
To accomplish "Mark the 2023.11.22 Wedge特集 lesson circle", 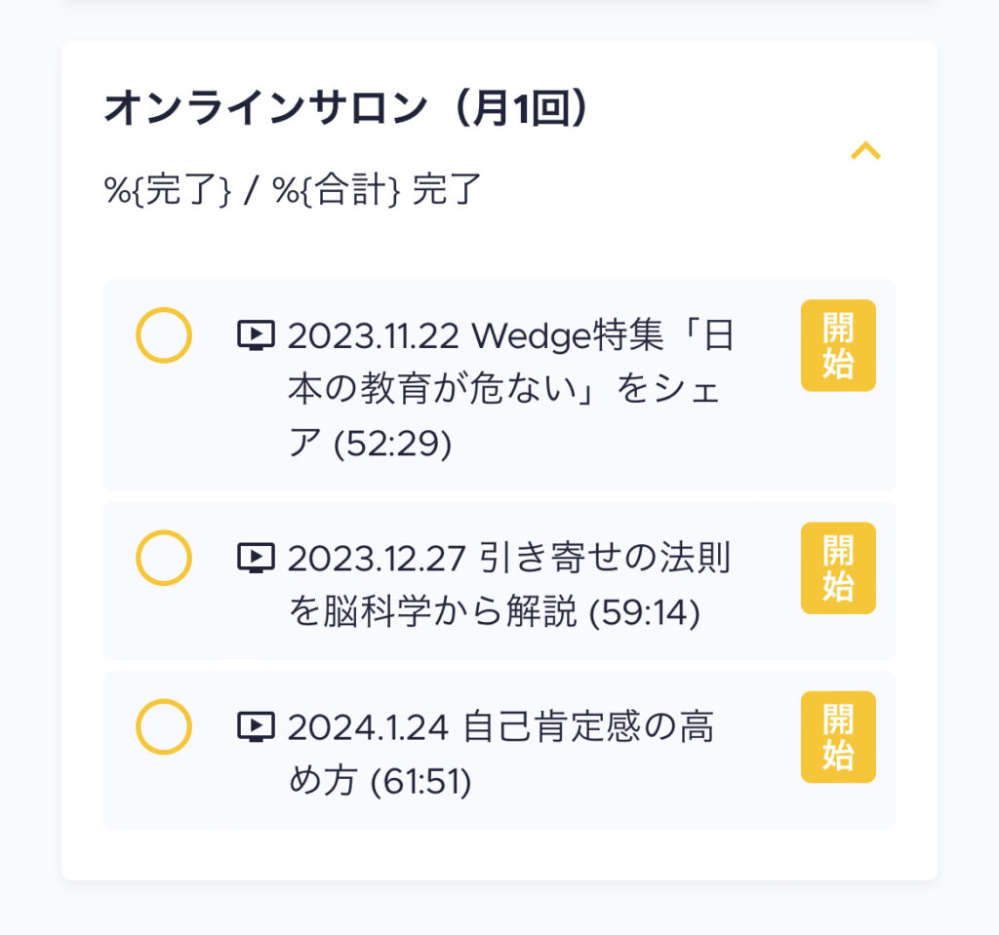I will 163,335.
